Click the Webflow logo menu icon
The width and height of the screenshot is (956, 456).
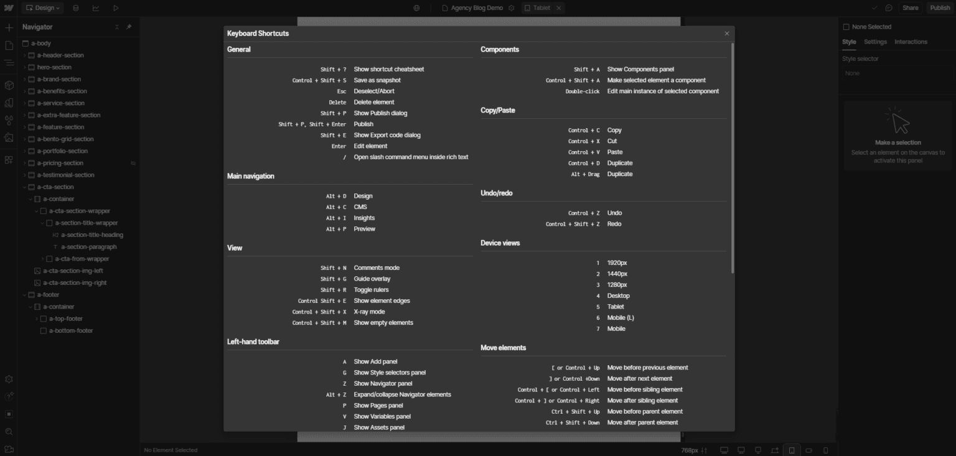pos(9,8)
